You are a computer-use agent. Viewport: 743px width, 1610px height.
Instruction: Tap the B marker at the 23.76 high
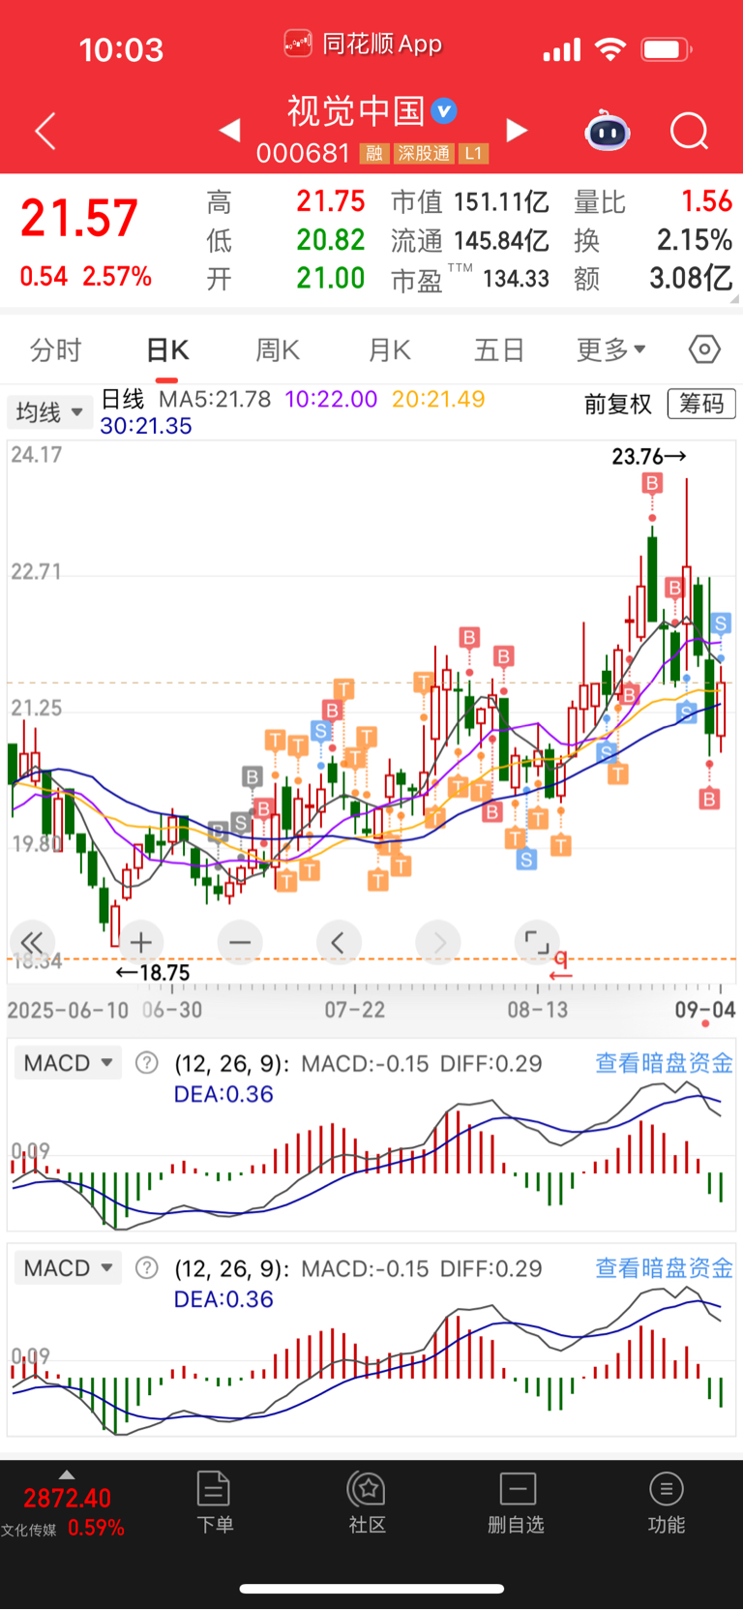pos(652,483)
